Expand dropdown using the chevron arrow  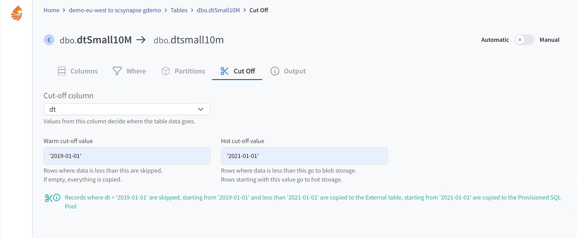[201, 109]
